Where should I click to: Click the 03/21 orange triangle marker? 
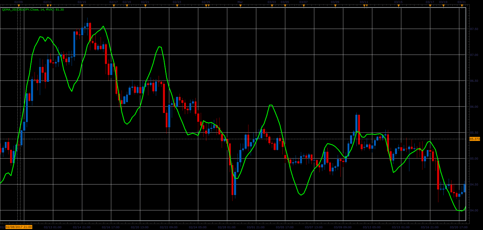click(x=462, y=6)
